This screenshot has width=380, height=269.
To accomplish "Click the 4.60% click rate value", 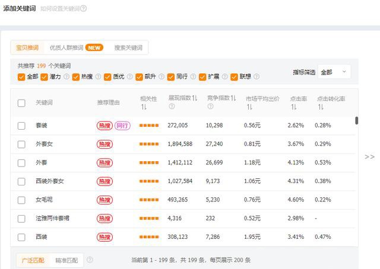I will coord(296,200).
